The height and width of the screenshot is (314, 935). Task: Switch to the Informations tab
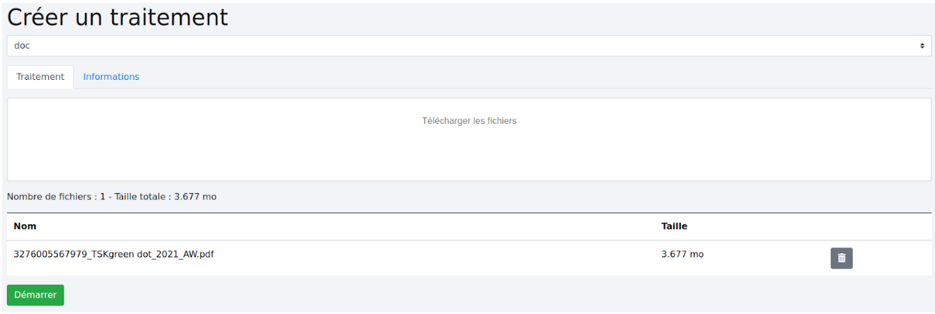111,77
